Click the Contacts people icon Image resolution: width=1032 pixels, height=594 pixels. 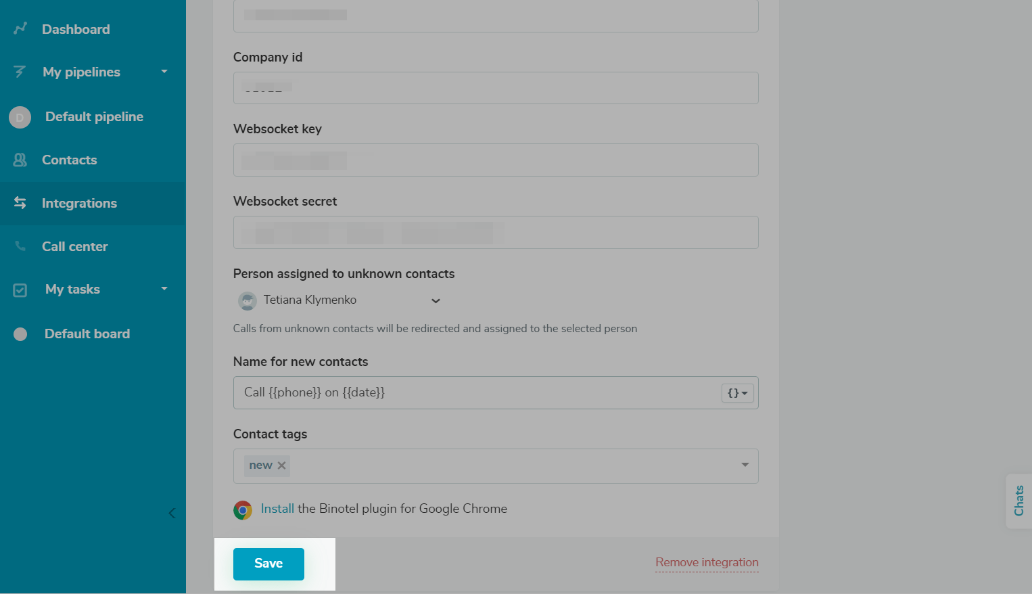(20, 160)
